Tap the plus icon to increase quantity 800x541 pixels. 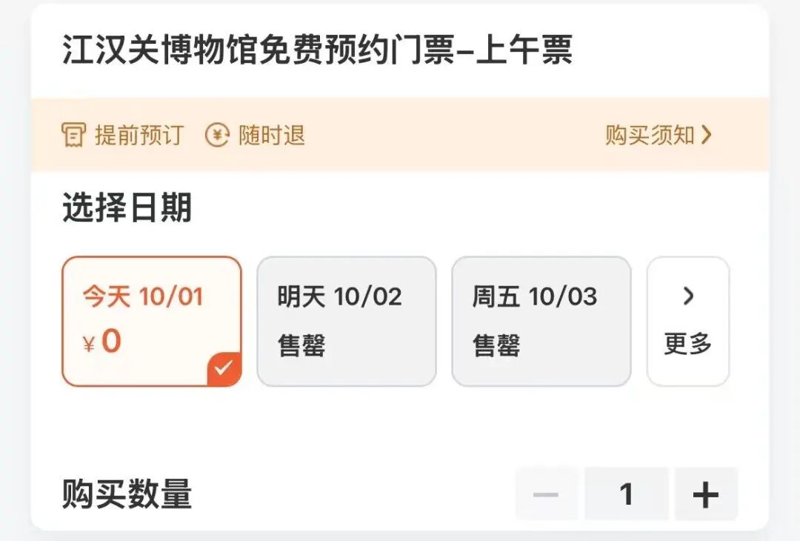click(x=706, y=494)
